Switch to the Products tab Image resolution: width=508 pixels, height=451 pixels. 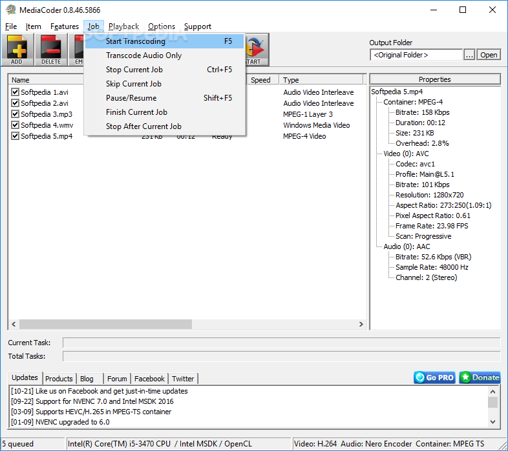click(59, 379)
